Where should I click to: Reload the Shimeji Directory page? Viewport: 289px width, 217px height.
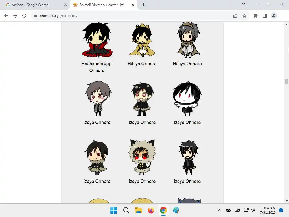pos(24,16)
